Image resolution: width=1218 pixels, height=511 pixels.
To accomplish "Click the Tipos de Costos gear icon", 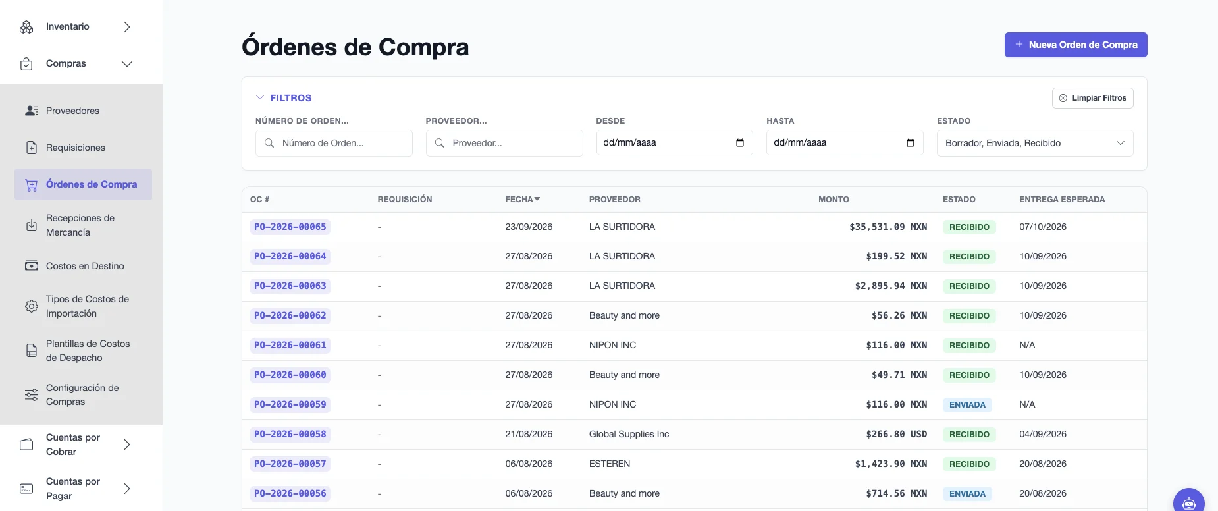I will coord(32,306).
